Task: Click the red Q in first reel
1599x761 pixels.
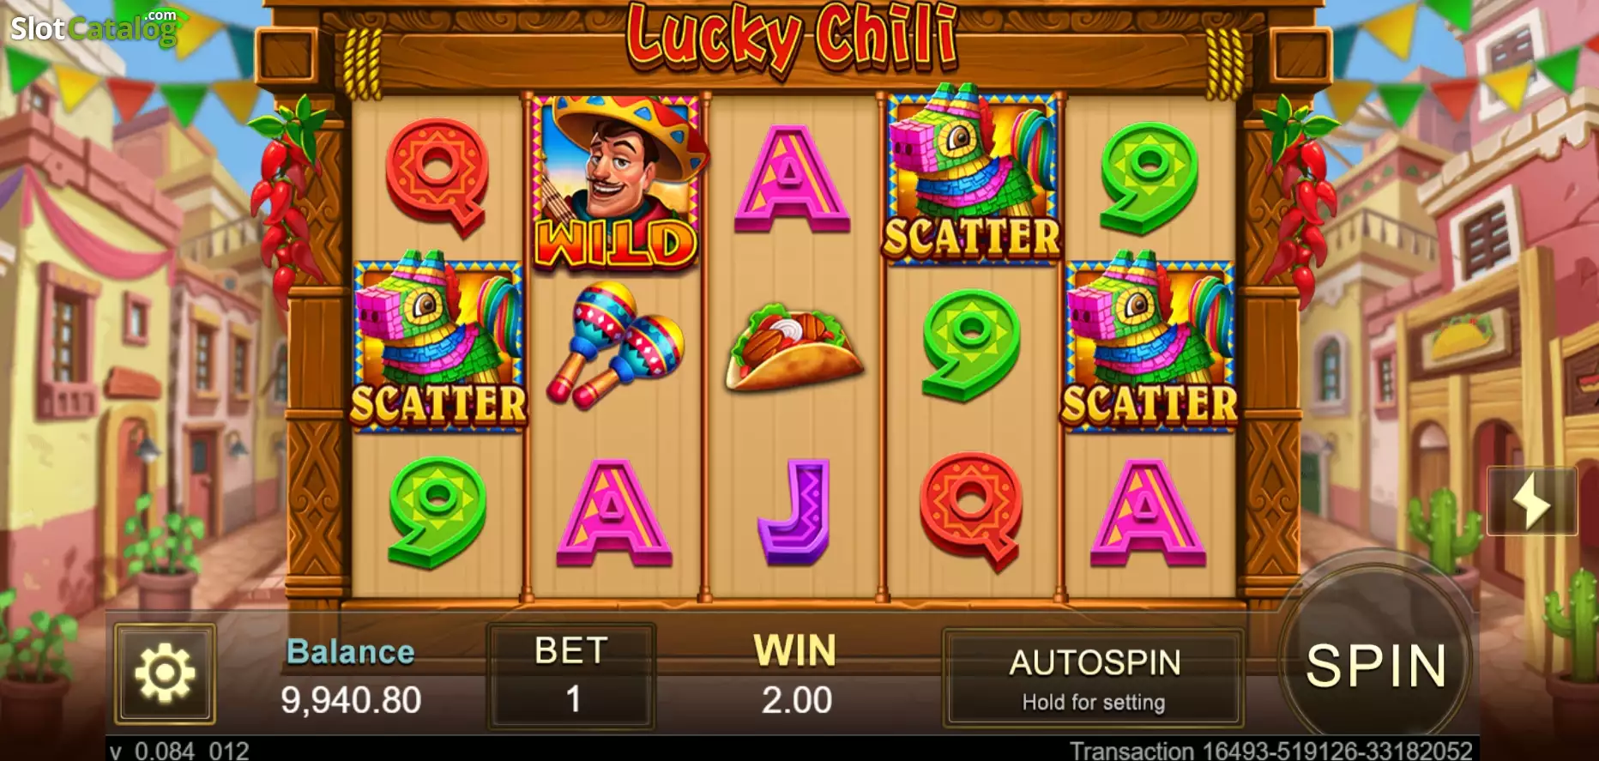Action: [x=437, y=177]
